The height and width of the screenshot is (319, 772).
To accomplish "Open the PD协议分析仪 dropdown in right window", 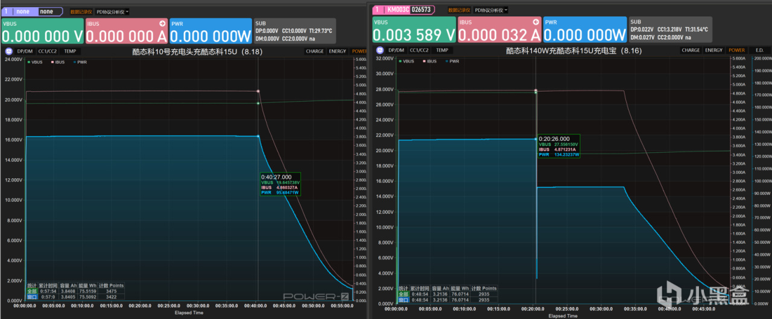I will point(491,10).
